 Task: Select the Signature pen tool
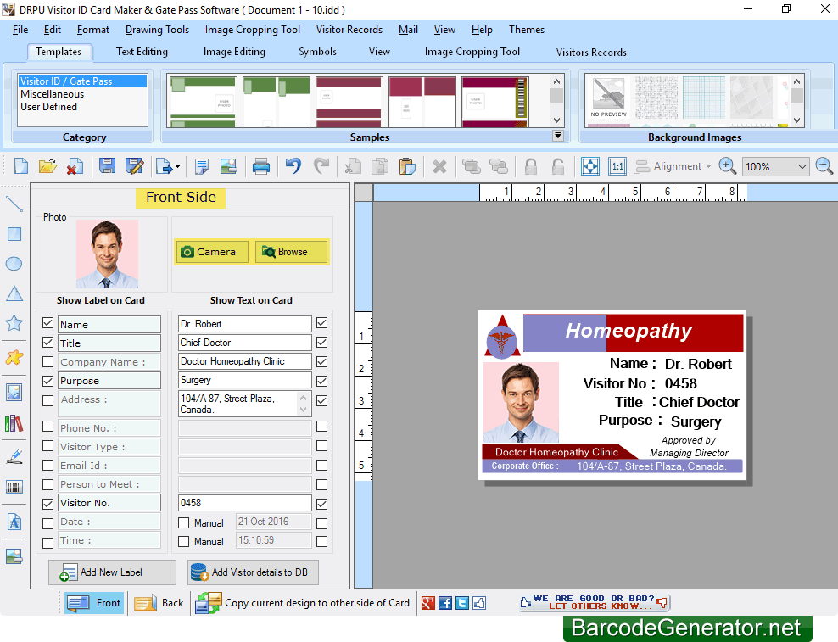click(x=14, y=456)
